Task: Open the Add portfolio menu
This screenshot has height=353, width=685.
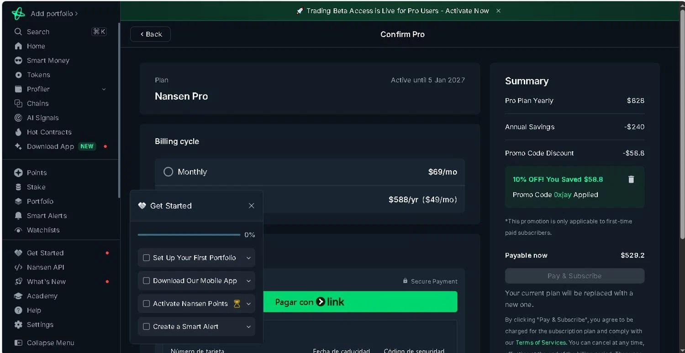Action: click(x=54, y=14)
